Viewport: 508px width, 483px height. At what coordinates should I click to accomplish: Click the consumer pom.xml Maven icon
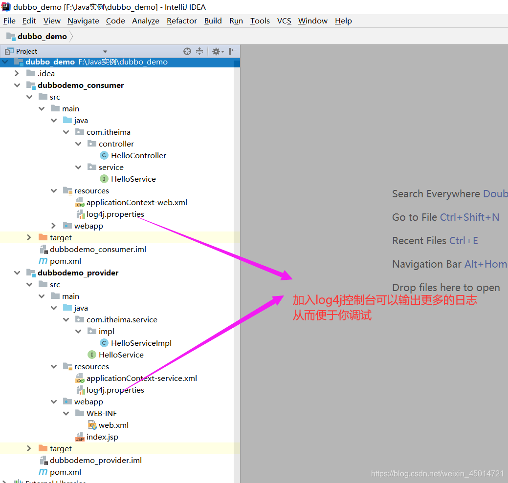pyautogui.click(x=43, y=261)
